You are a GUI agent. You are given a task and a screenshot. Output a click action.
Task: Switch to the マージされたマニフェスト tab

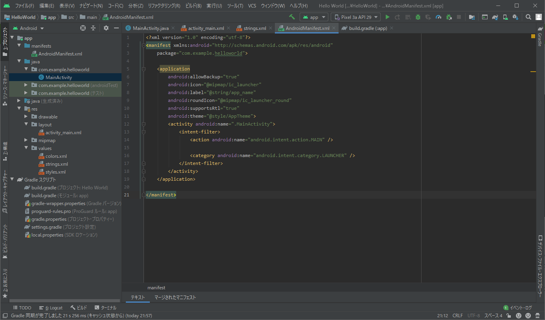click(175, 297)
